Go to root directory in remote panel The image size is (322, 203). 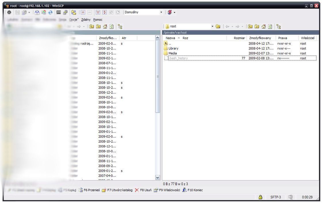[x=257, y=26]
